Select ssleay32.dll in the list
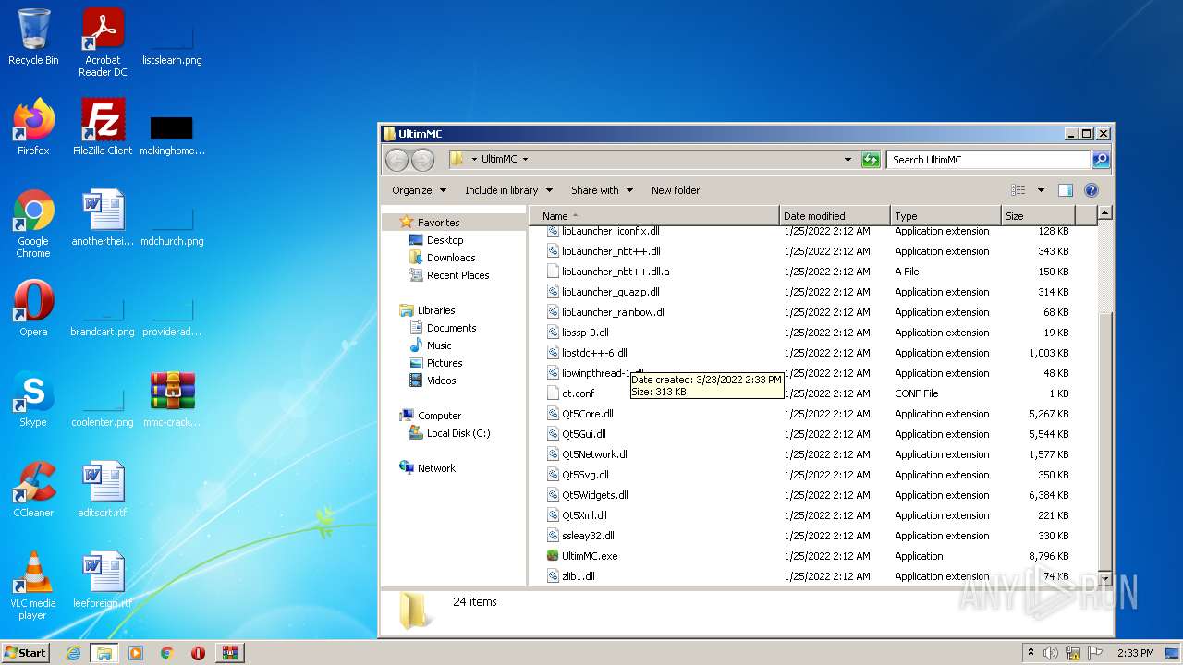 point(588,536)
